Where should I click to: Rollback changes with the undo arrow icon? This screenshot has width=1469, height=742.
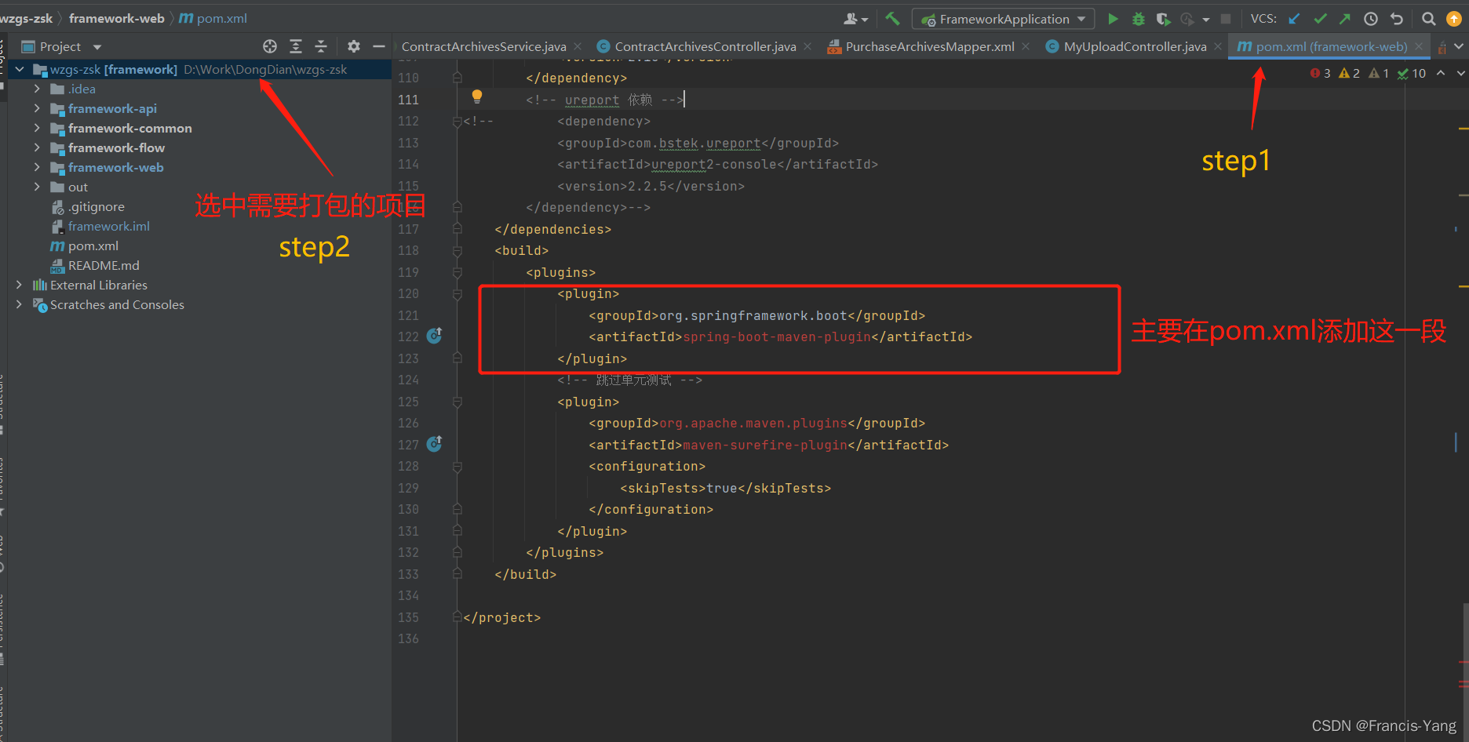tap(1397, 19)
